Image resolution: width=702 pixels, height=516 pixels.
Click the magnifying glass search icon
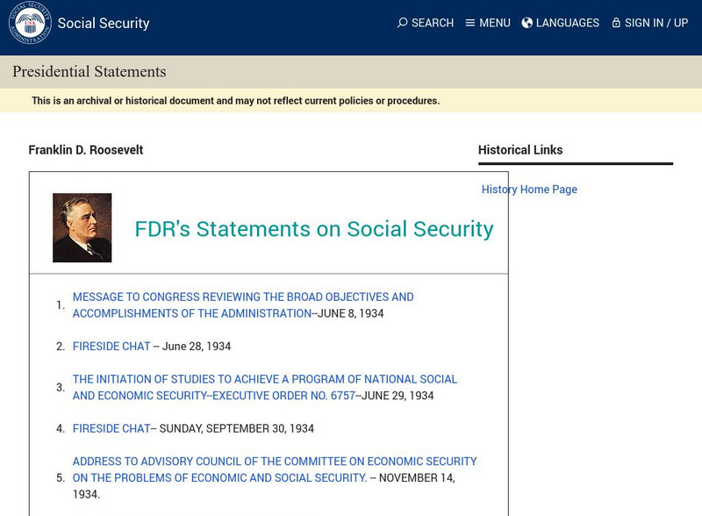402,23
